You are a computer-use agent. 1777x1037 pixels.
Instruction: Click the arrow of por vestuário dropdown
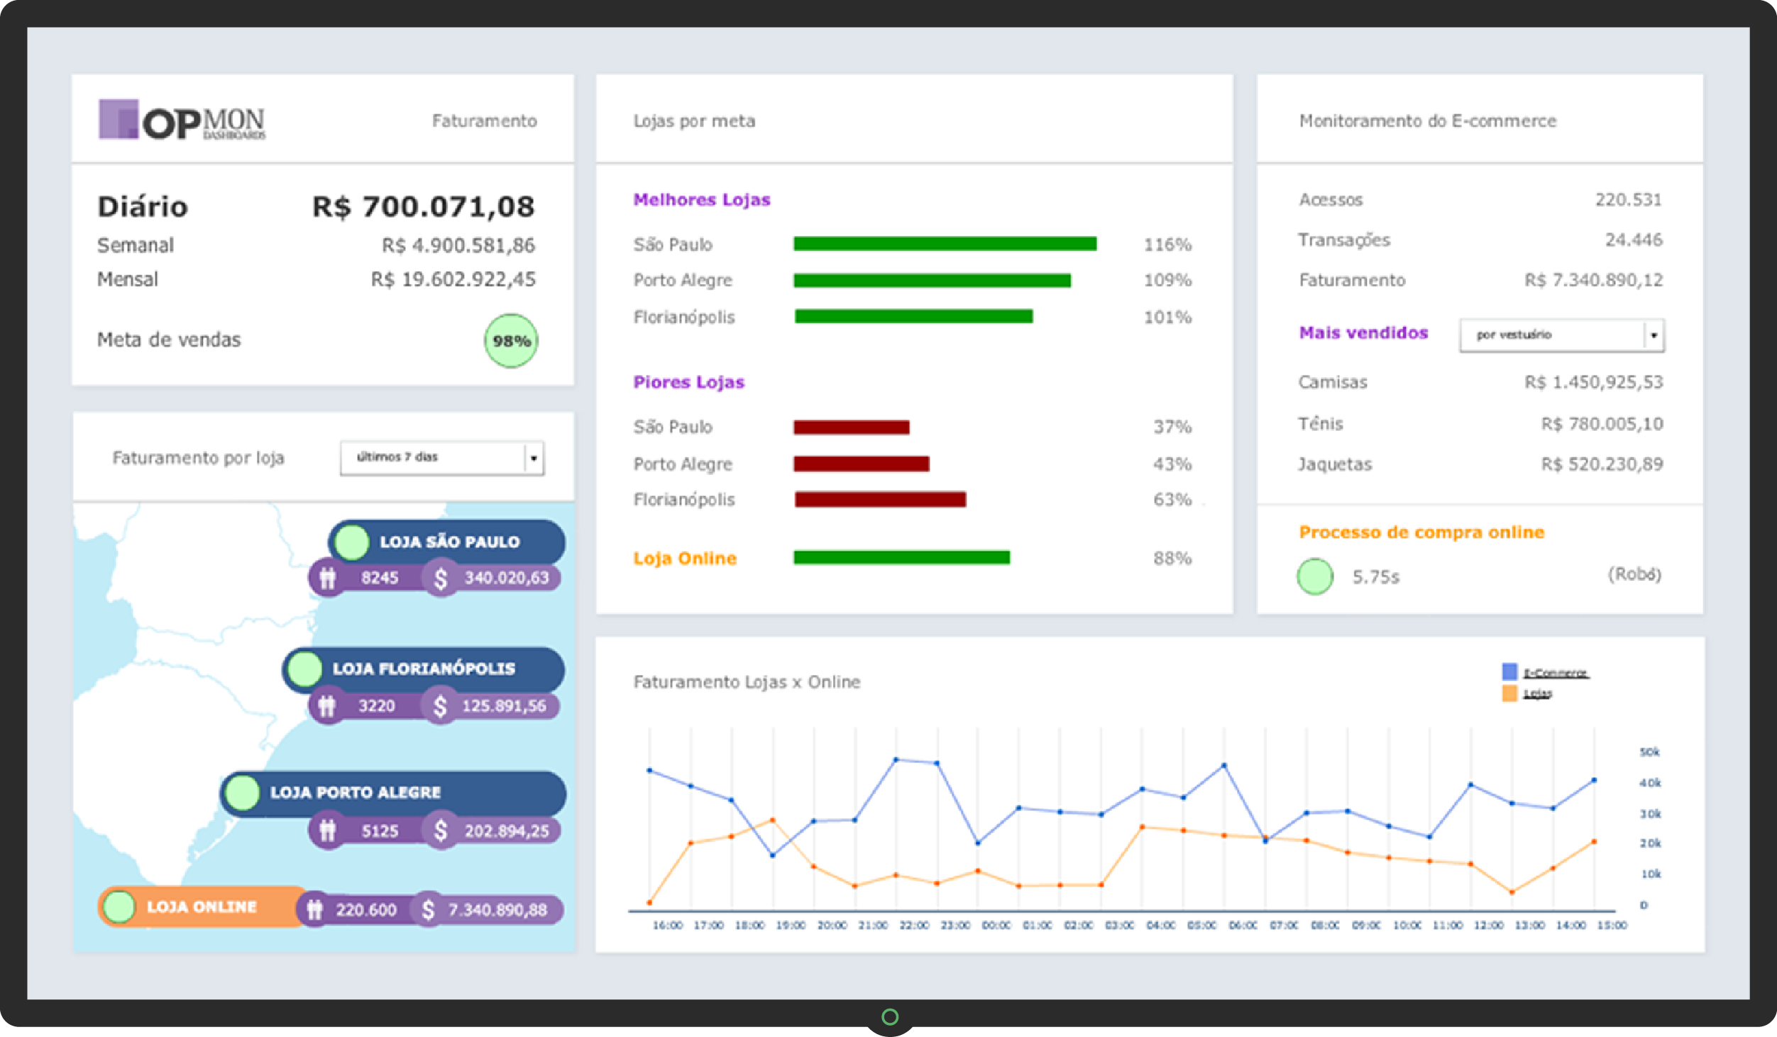click(1654, 335)
